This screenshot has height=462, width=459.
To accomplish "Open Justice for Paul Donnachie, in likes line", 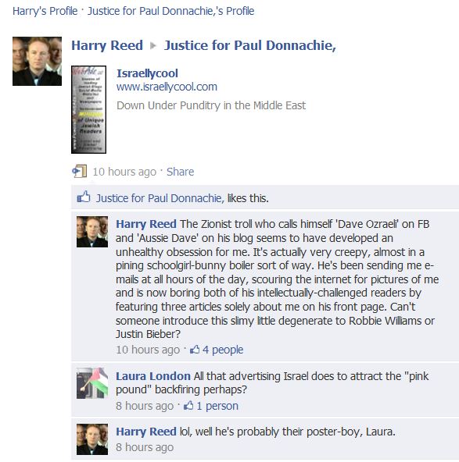I will point(160,198).
